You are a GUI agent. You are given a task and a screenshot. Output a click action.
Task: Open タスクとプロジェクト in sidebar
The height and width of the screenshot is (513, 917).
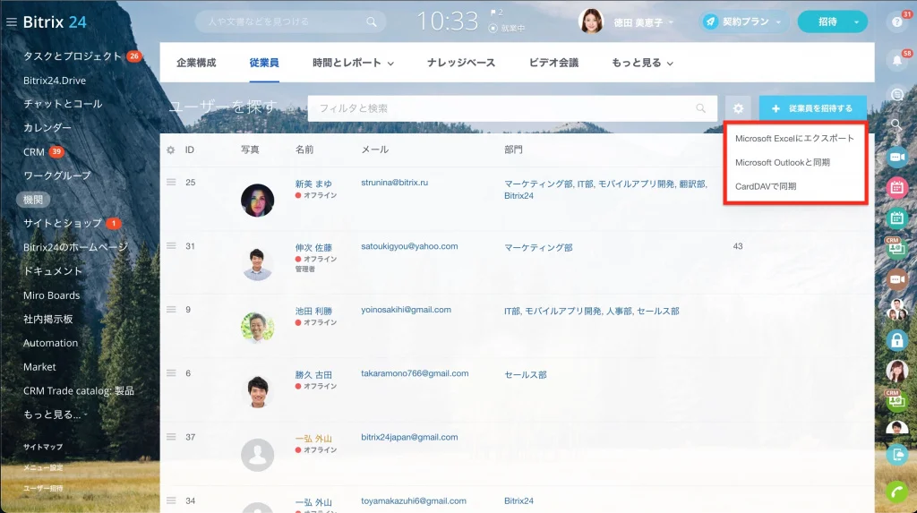coord(73,56)
